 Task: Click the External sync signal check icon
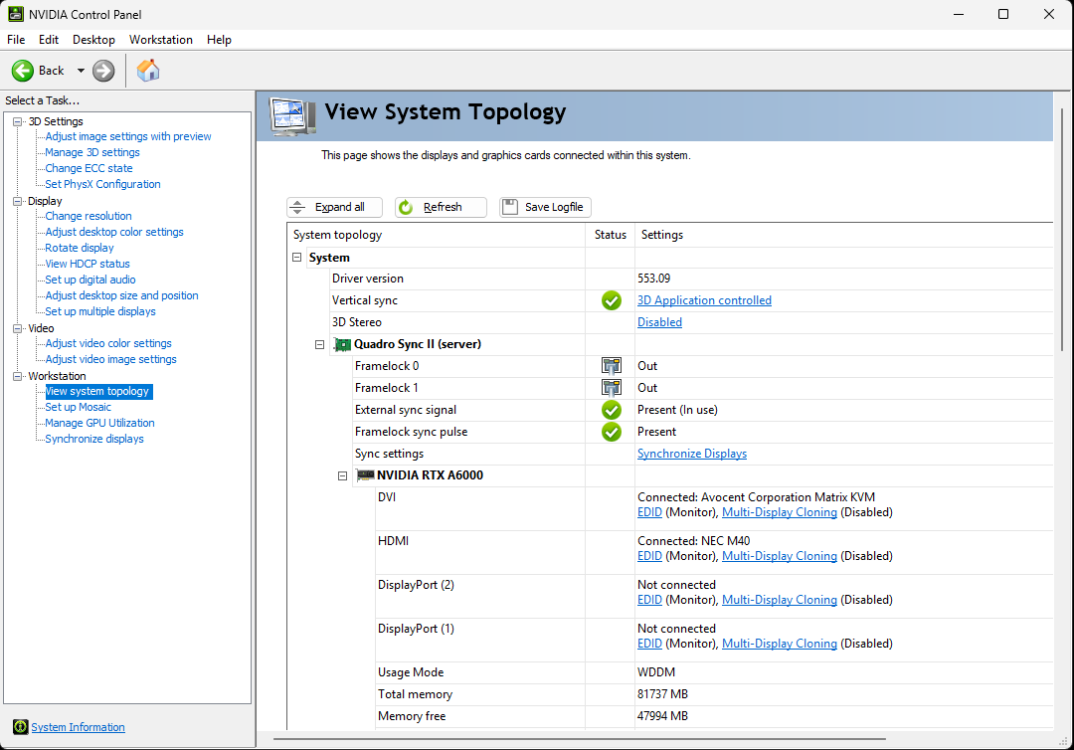(x=611, y=410)
